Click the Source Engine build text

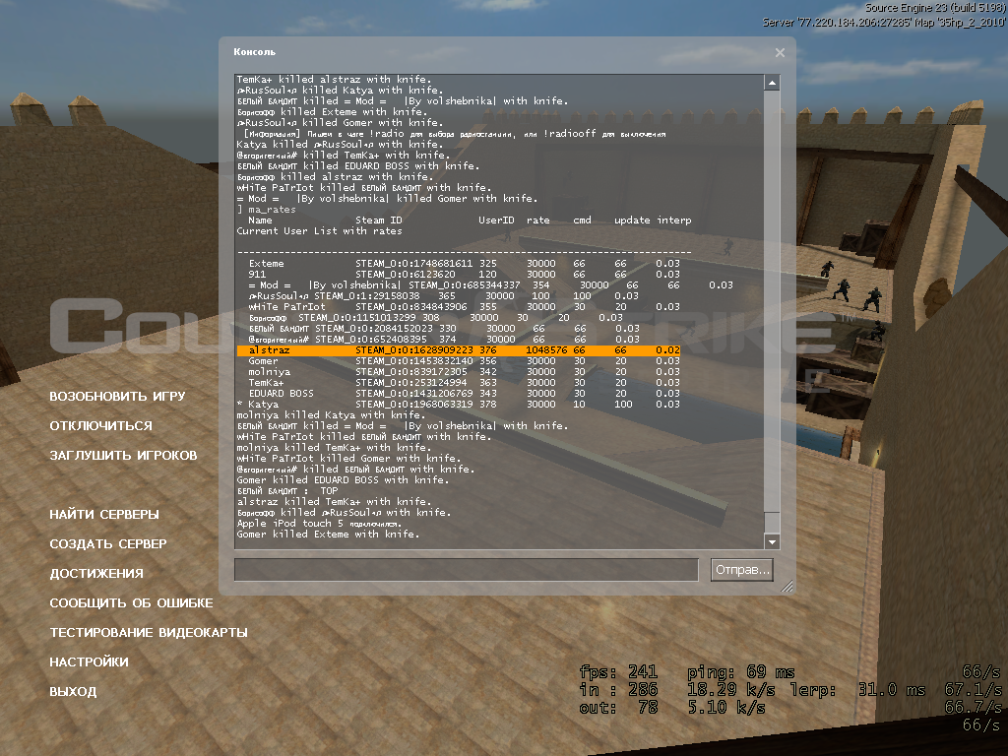pyautogui.click(x=934, y=8)
